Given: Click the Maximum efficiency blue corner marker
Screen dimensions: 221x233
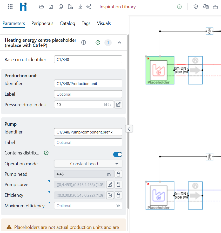Looking at the screenshot, I should [49, 202].
